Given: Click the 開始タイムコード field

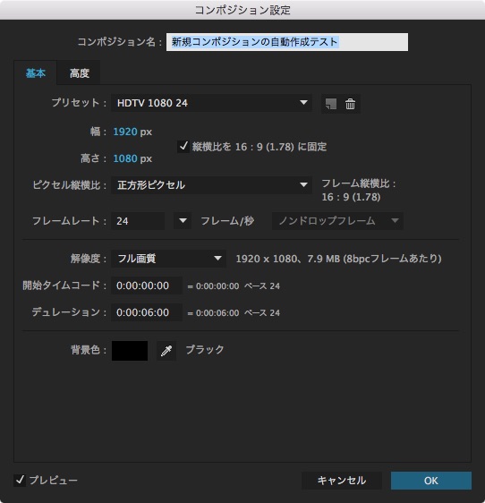Looking at the screenshot, I should (x=147, y=286).
